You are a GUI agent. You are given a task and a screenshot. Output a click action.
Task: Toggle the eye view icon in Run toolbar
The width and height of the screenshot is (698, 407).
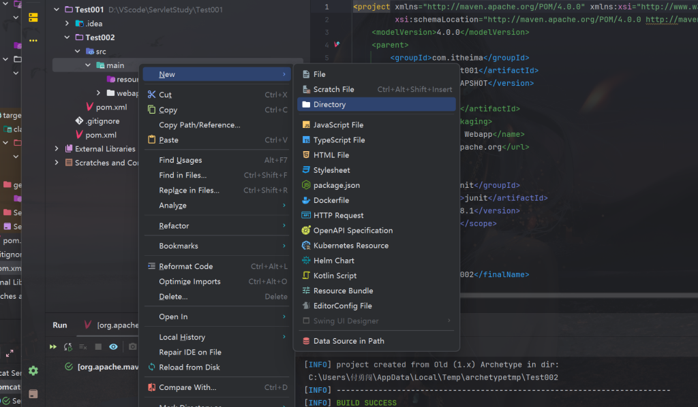pyautogui.click(x=113, y=347)
